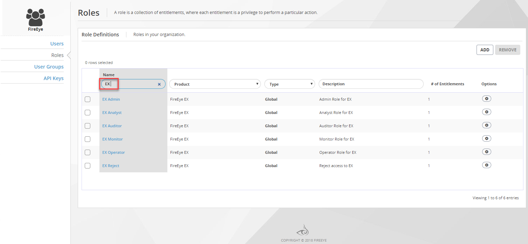Click '0 rows selected' text
The height and width of the screenshot is (244, 528).
(x=99, y=63)
